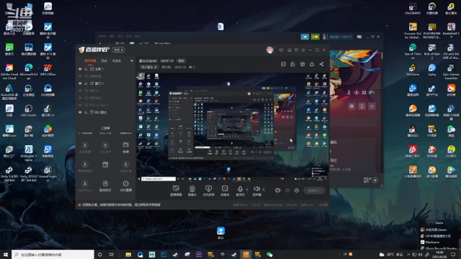
Task: Click the box icon above preview
Action: [303, 64]
